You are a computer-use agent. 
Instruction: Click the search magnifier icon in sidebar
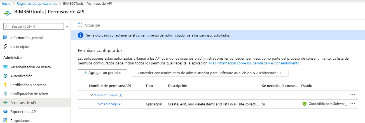pyautogui.click(x=7, y=26)
